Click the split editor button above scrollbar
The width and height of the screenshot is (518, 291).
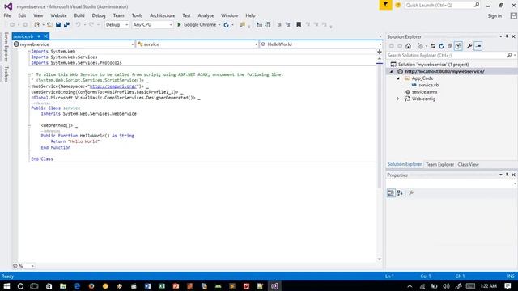tap(380, 52)
